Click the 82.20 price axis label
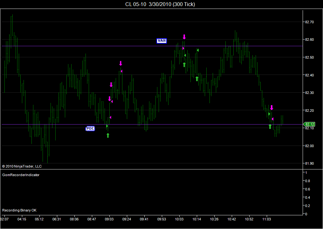This screenshot has width=323, height=229. [x=309, y=111]
